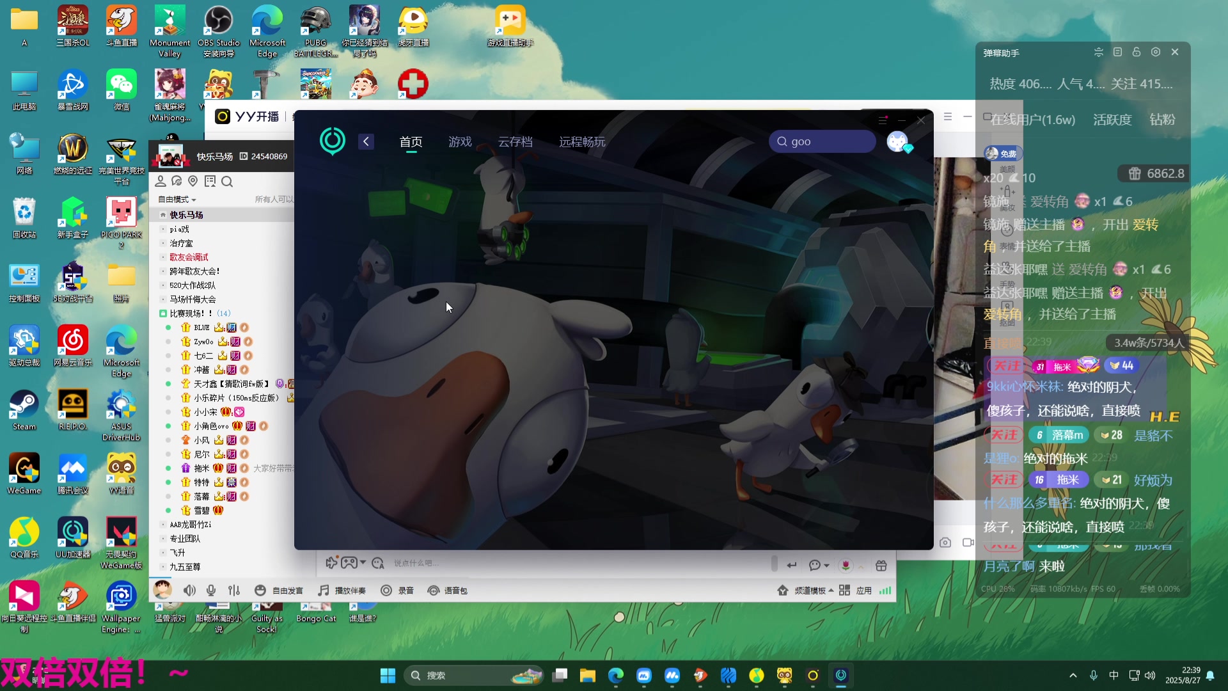Select the 九五至尊 channel
This screenshot has height=691, width=1228.
(x=185, y=567)
